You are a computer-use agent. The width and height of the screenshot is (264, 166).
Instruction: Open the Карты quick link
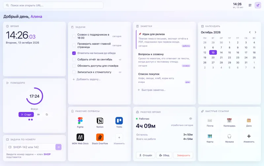click(x=210, y=138)
